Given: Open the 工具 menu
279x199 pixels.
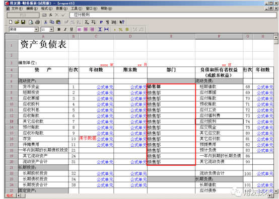Looking at the screenshot, I should tap(77, 9).
